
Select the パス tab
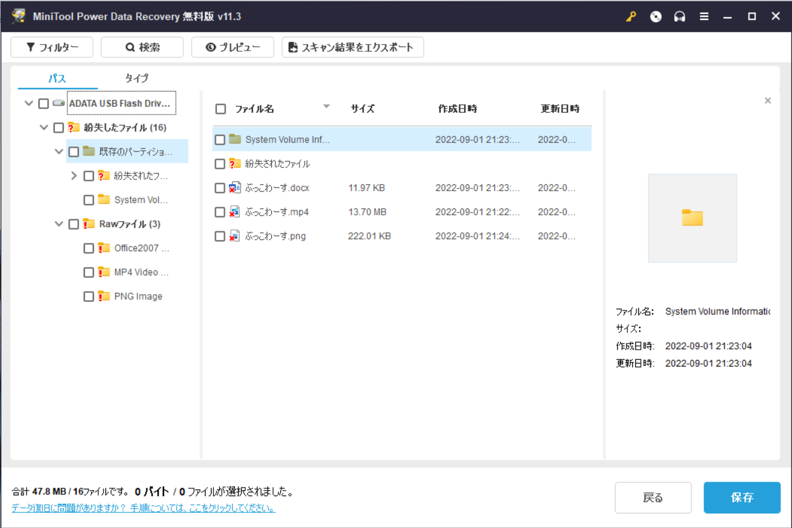(x=57, y=78)
